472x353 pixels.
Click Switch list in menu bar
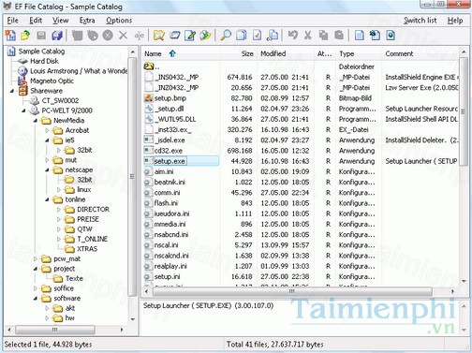420,21
